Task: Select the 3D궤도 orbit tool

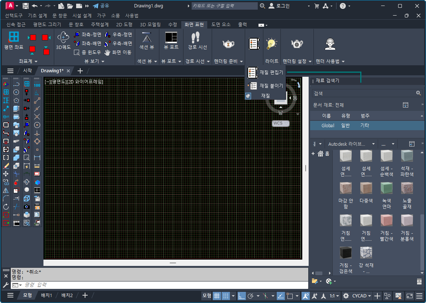Action: (63, 37)
